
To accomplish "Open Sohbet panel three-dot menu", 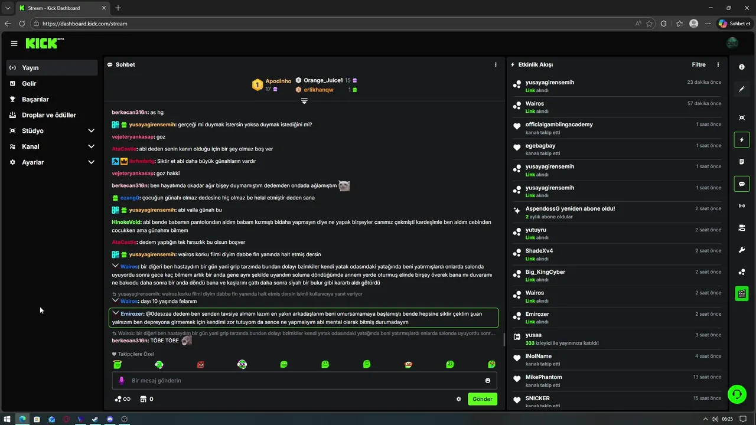I will pyautogui.click(x=496, y=64).
